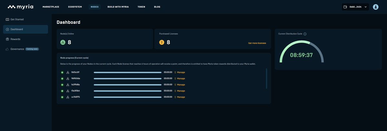Click node icon beside 969551da
The width and height of the screenshot is (387, 131).
(x=68, y=79)
